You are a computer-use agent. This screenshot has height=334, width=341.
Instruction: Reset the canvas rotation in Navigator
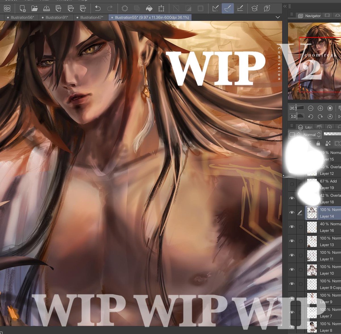(x=330, y=116)
